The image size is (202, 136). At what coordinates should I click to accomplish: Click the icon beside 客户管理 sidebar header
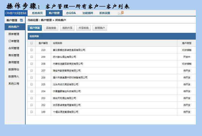(22, 20)
